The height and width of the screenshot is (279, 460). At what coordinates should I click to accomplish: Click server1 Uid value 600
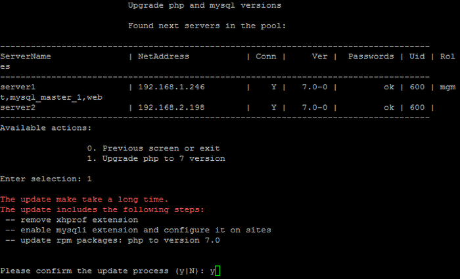(x=417, y=87)
